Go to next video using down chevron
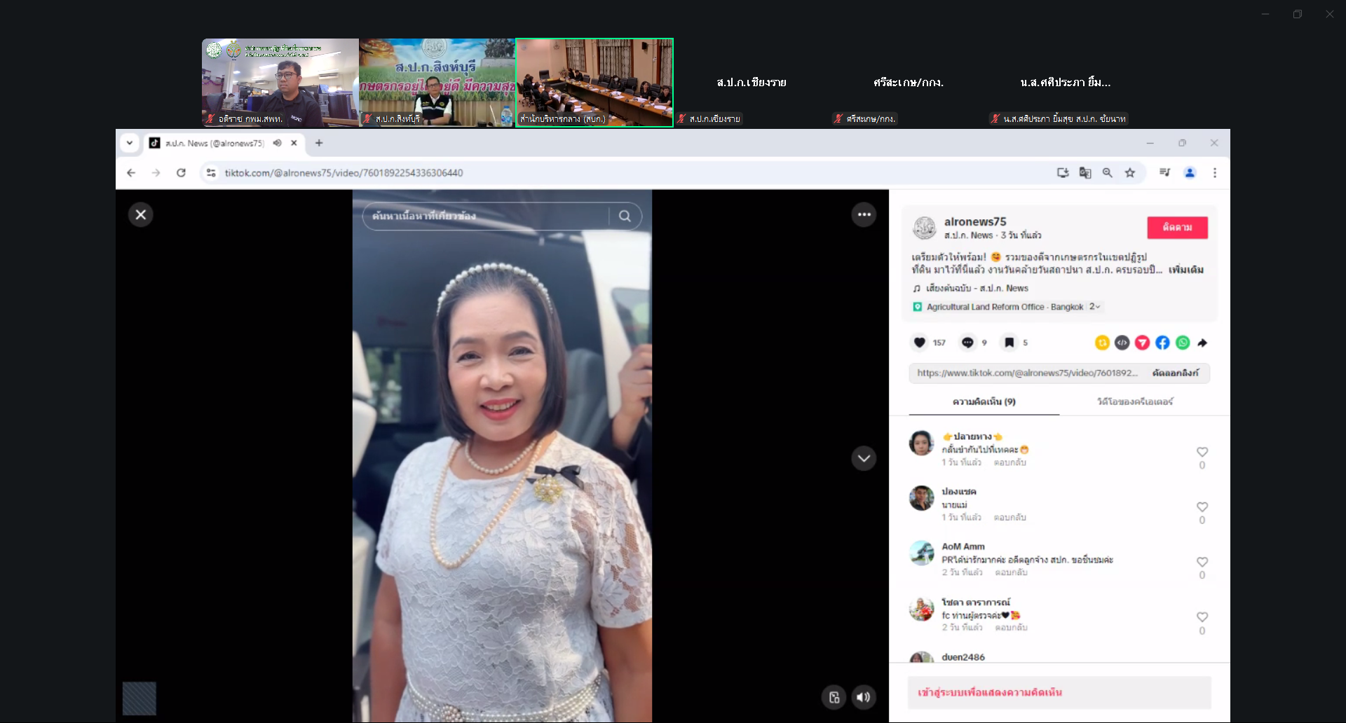 coord(864,459)
